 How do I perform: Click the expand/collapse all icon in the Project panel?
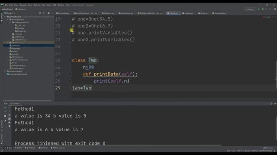[44, 13]
